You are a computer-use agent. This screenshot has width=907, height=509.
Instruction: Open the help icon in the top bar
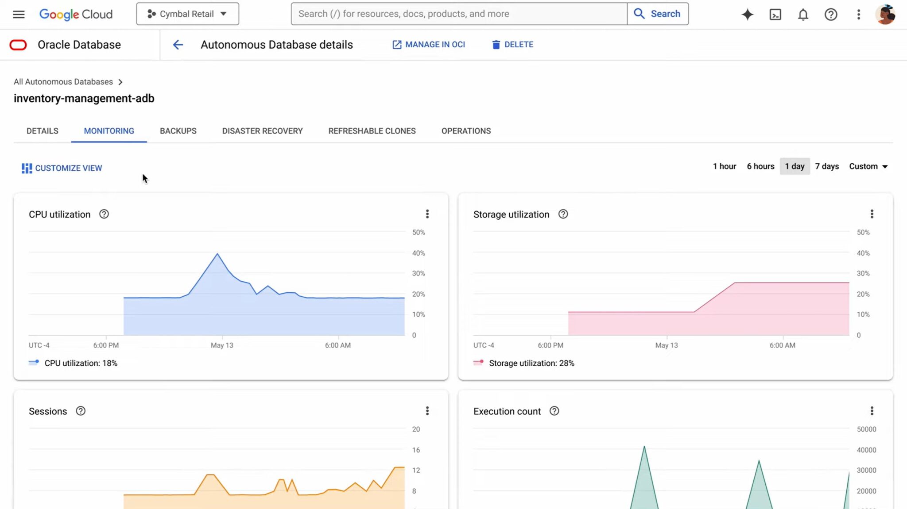831,14
